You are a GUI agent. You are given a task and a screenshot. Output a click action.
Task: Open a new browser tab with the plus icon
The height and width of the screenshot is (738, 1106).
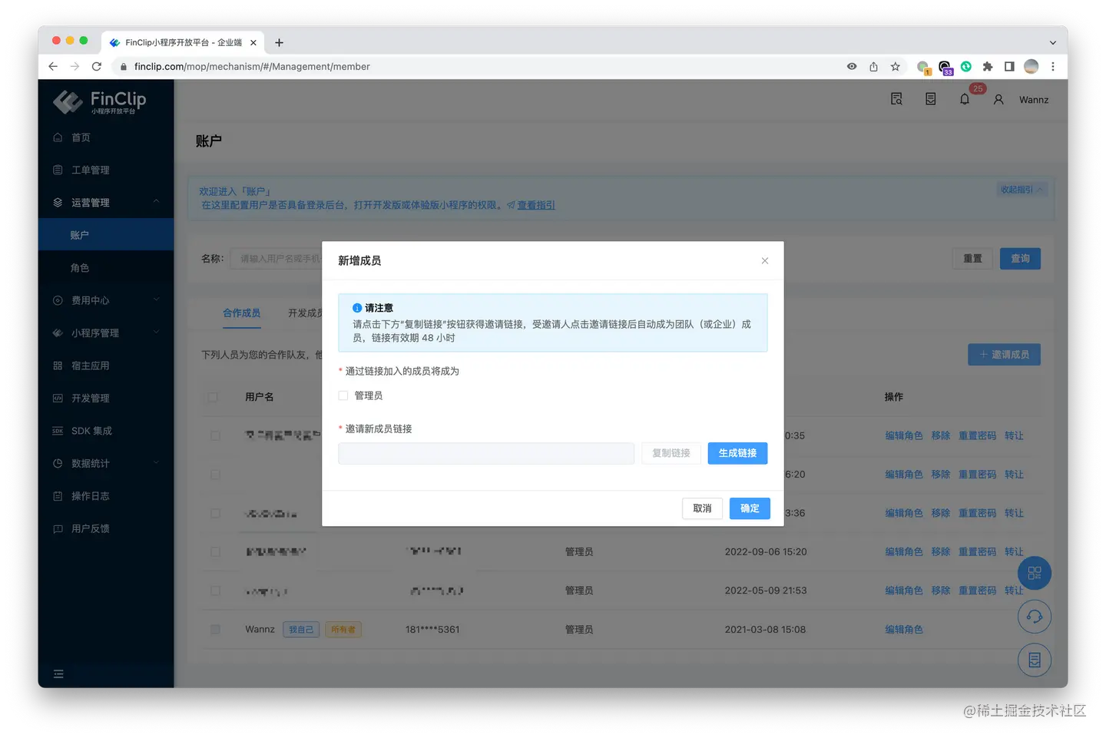pos(280,43)
